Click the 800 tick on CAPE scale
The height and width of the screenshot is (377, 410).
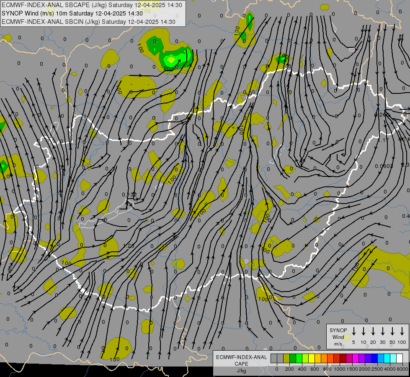pos(327,369)
